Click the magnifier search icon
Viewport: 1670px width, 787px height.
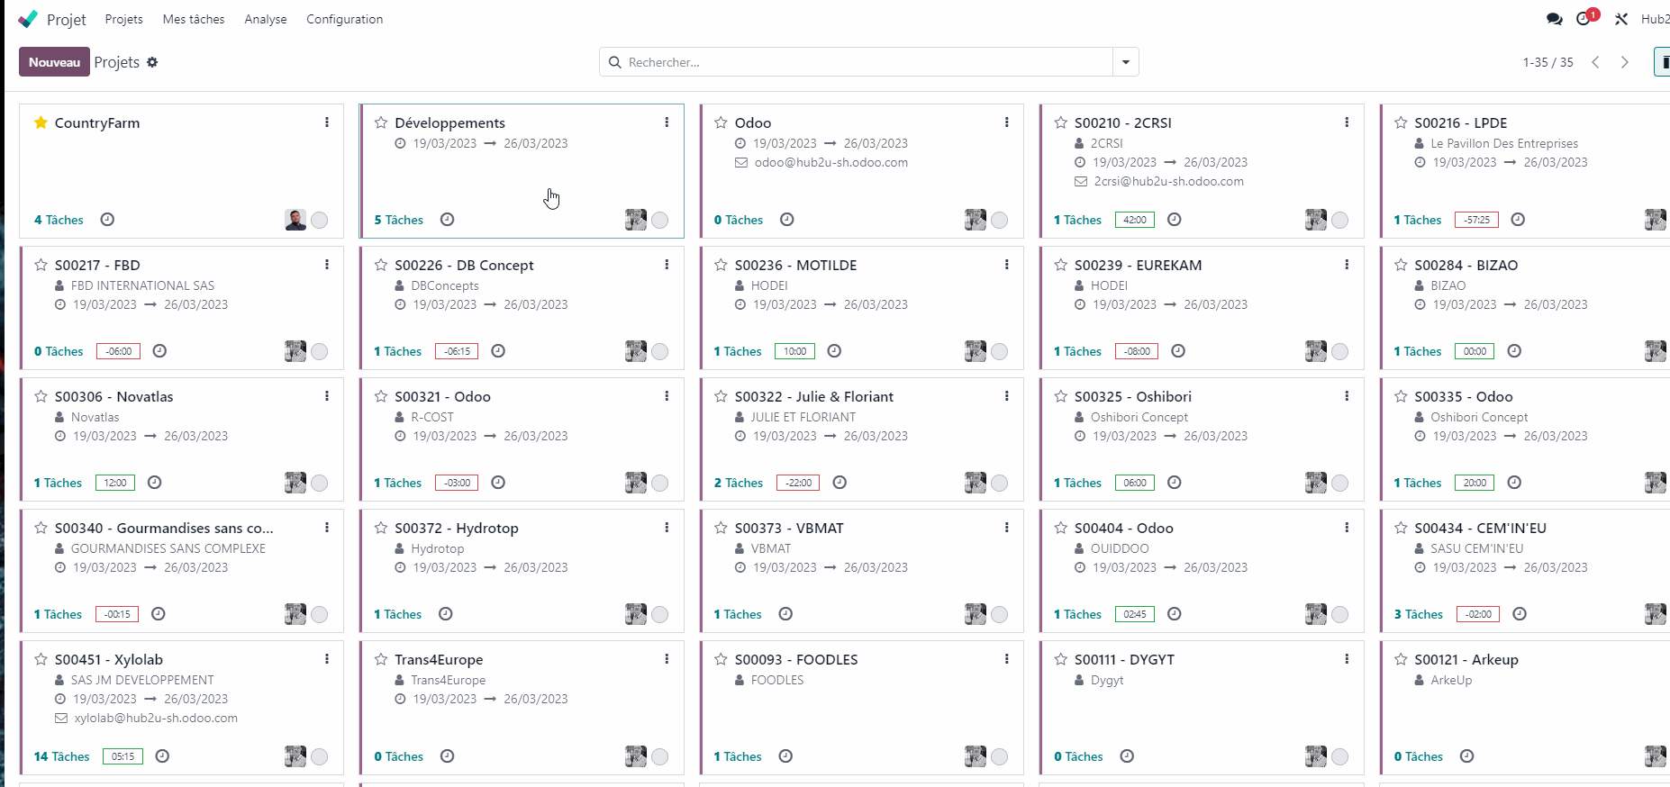[615, 62]
